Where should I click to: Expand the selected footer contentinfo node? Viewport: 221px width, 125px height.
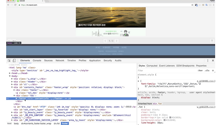click(17, 99)
